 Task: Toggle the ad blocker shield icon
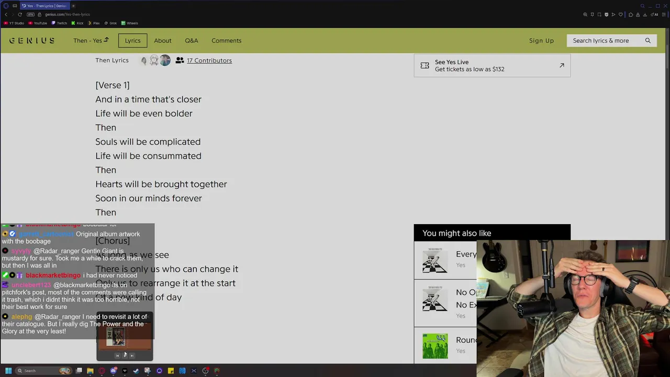coord(606,15)
